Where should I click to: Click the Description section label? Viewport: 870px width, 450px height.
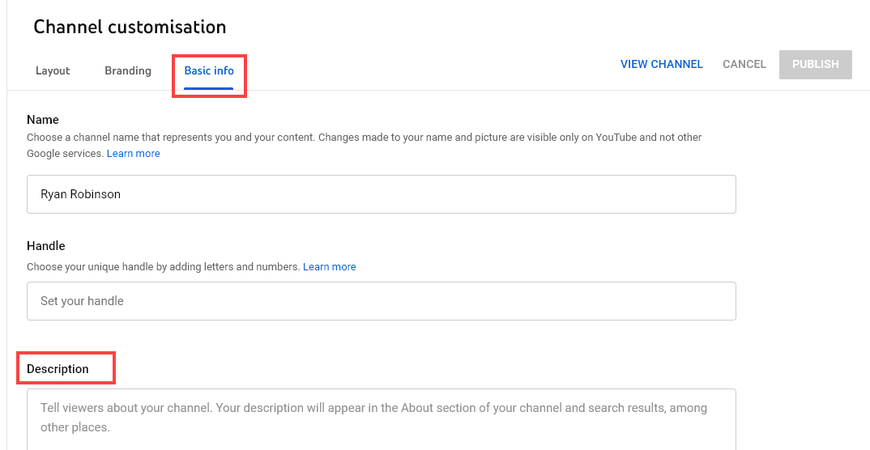click(x=58, y=369)
